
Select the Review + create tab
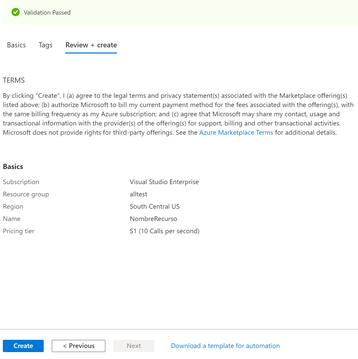coord(91,45)
